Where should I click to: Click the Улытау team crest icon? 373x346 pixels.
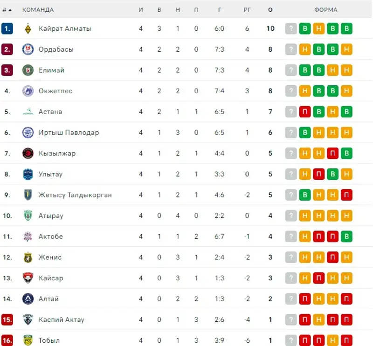pyautogui.click(x=28, y=174)
